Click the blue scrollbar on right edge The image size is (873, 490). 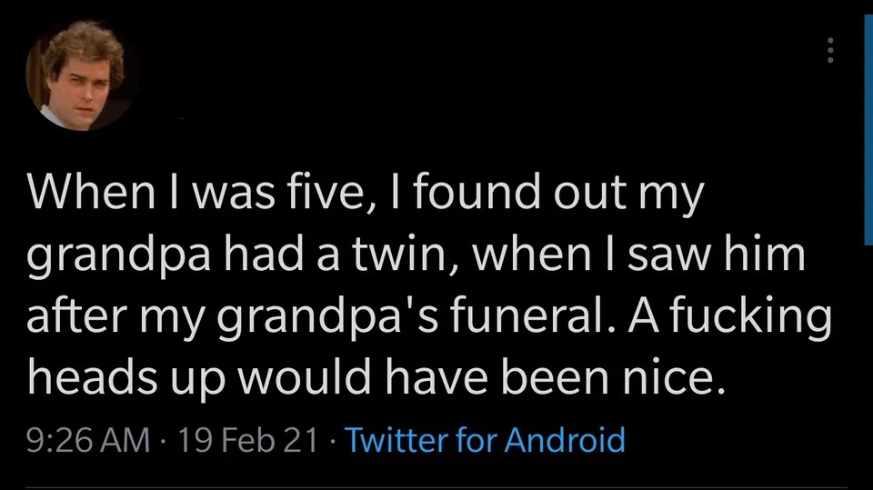click(868, 130)
